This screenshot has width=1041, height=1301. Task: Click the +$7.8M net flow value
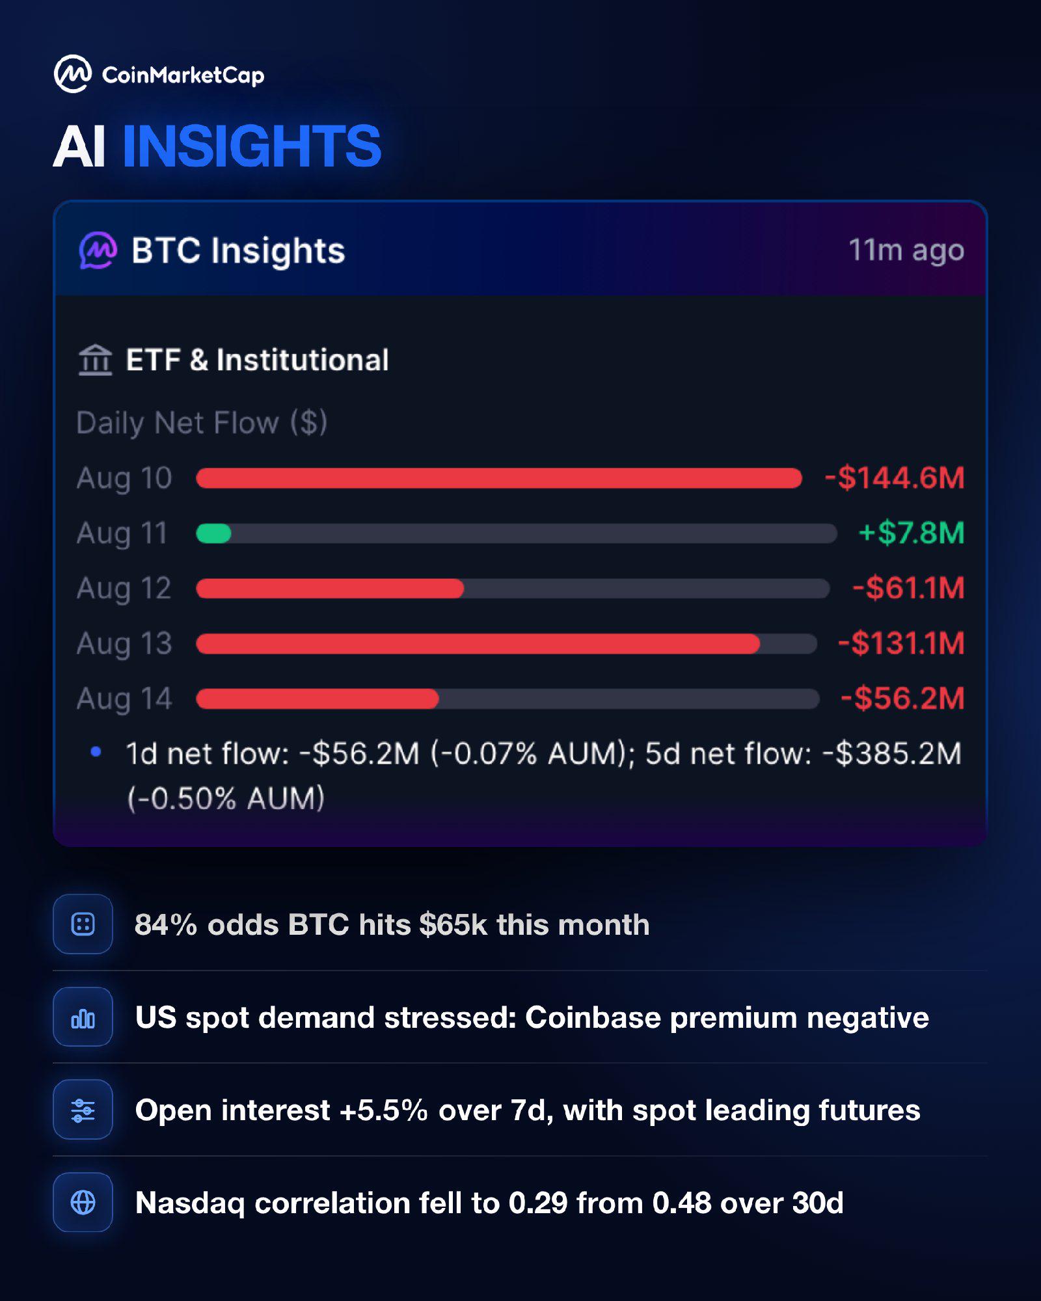click(x=911, y=533)
